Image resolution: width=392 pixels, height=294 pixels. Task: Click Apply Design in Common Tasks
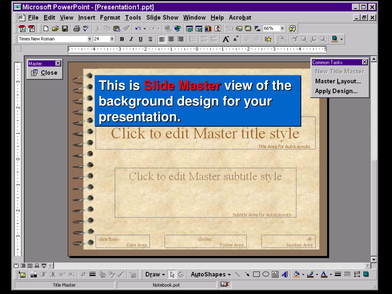(x=336, y=91)
